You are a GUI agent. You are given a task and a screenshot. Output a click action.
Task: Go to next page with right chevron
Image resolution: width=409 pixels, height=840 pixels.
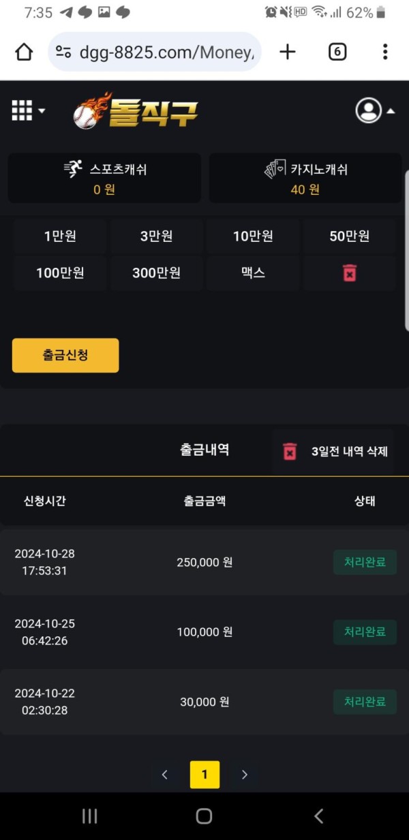[x=245, y=775]
